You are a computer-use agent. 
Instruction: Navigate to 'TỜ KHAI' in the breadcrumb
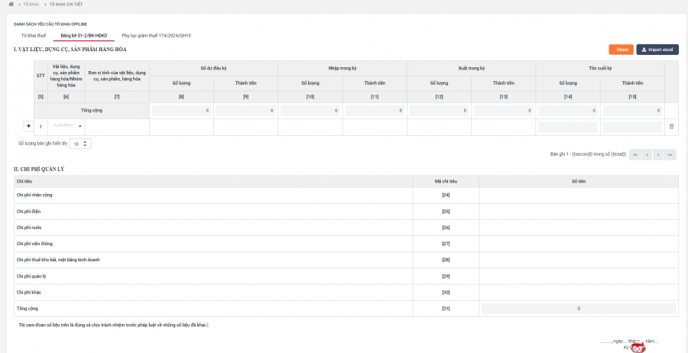click(31, 4)
